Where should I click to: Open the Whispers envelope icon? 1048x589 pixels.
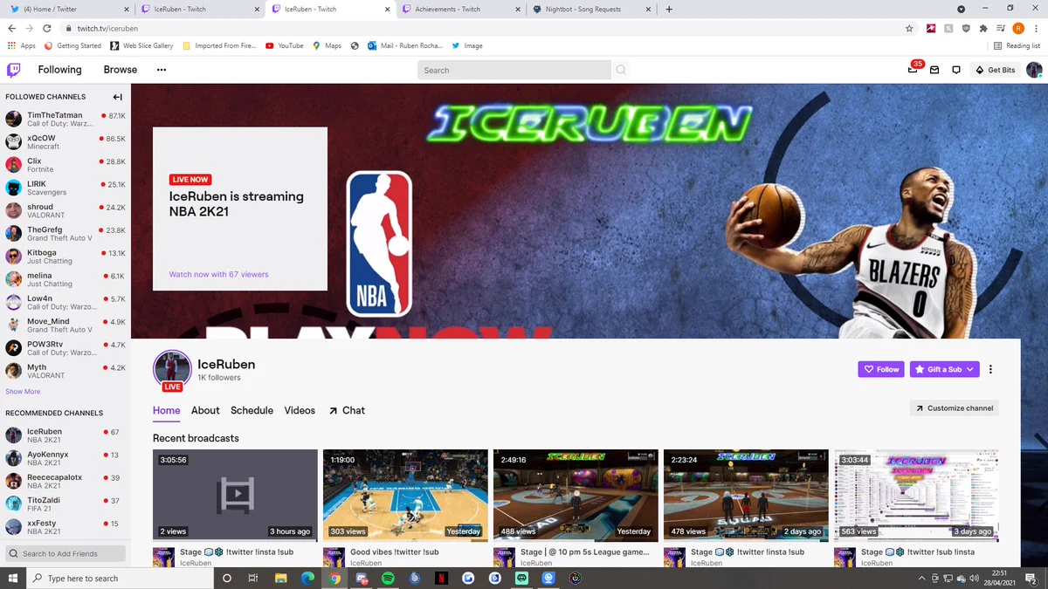click(x=934, y=70)
